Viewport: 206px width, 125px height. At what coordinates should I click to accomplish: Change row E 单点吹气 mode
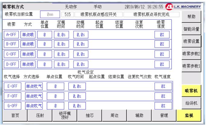34,86
